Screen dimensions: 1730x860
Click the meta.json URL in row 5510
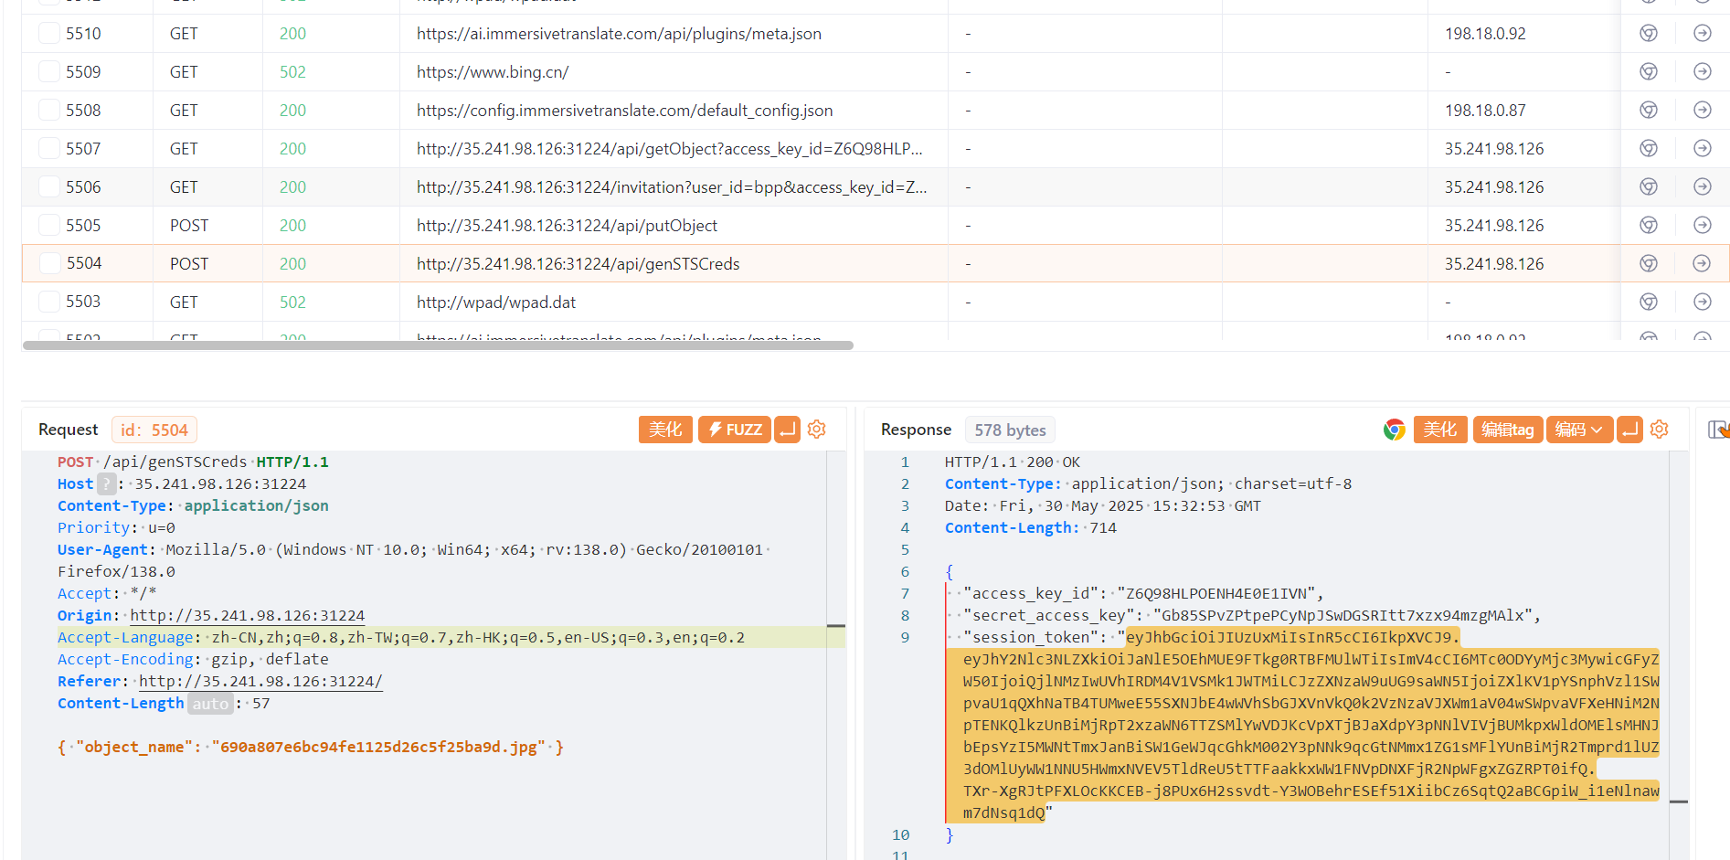619,34
